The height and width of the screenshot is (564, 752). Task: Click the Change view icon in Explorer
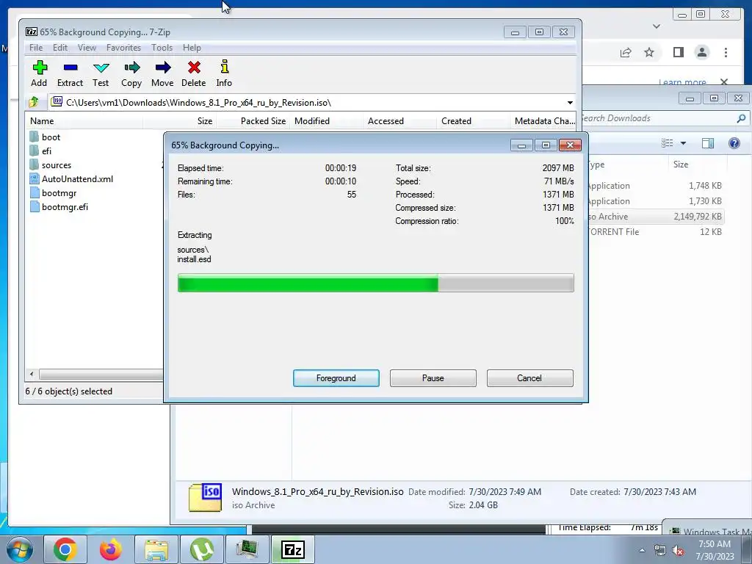point(667,143)
